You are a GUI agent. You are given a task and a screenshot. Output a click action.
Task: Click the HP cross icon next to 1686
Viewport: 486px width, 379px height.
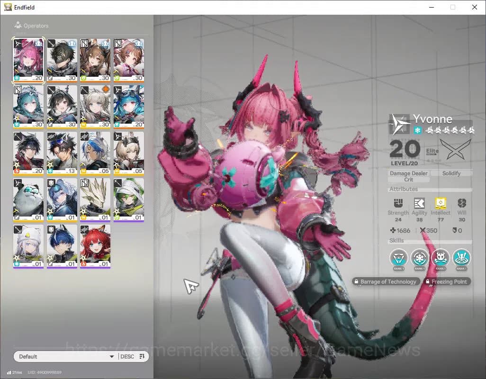[393, 230]
